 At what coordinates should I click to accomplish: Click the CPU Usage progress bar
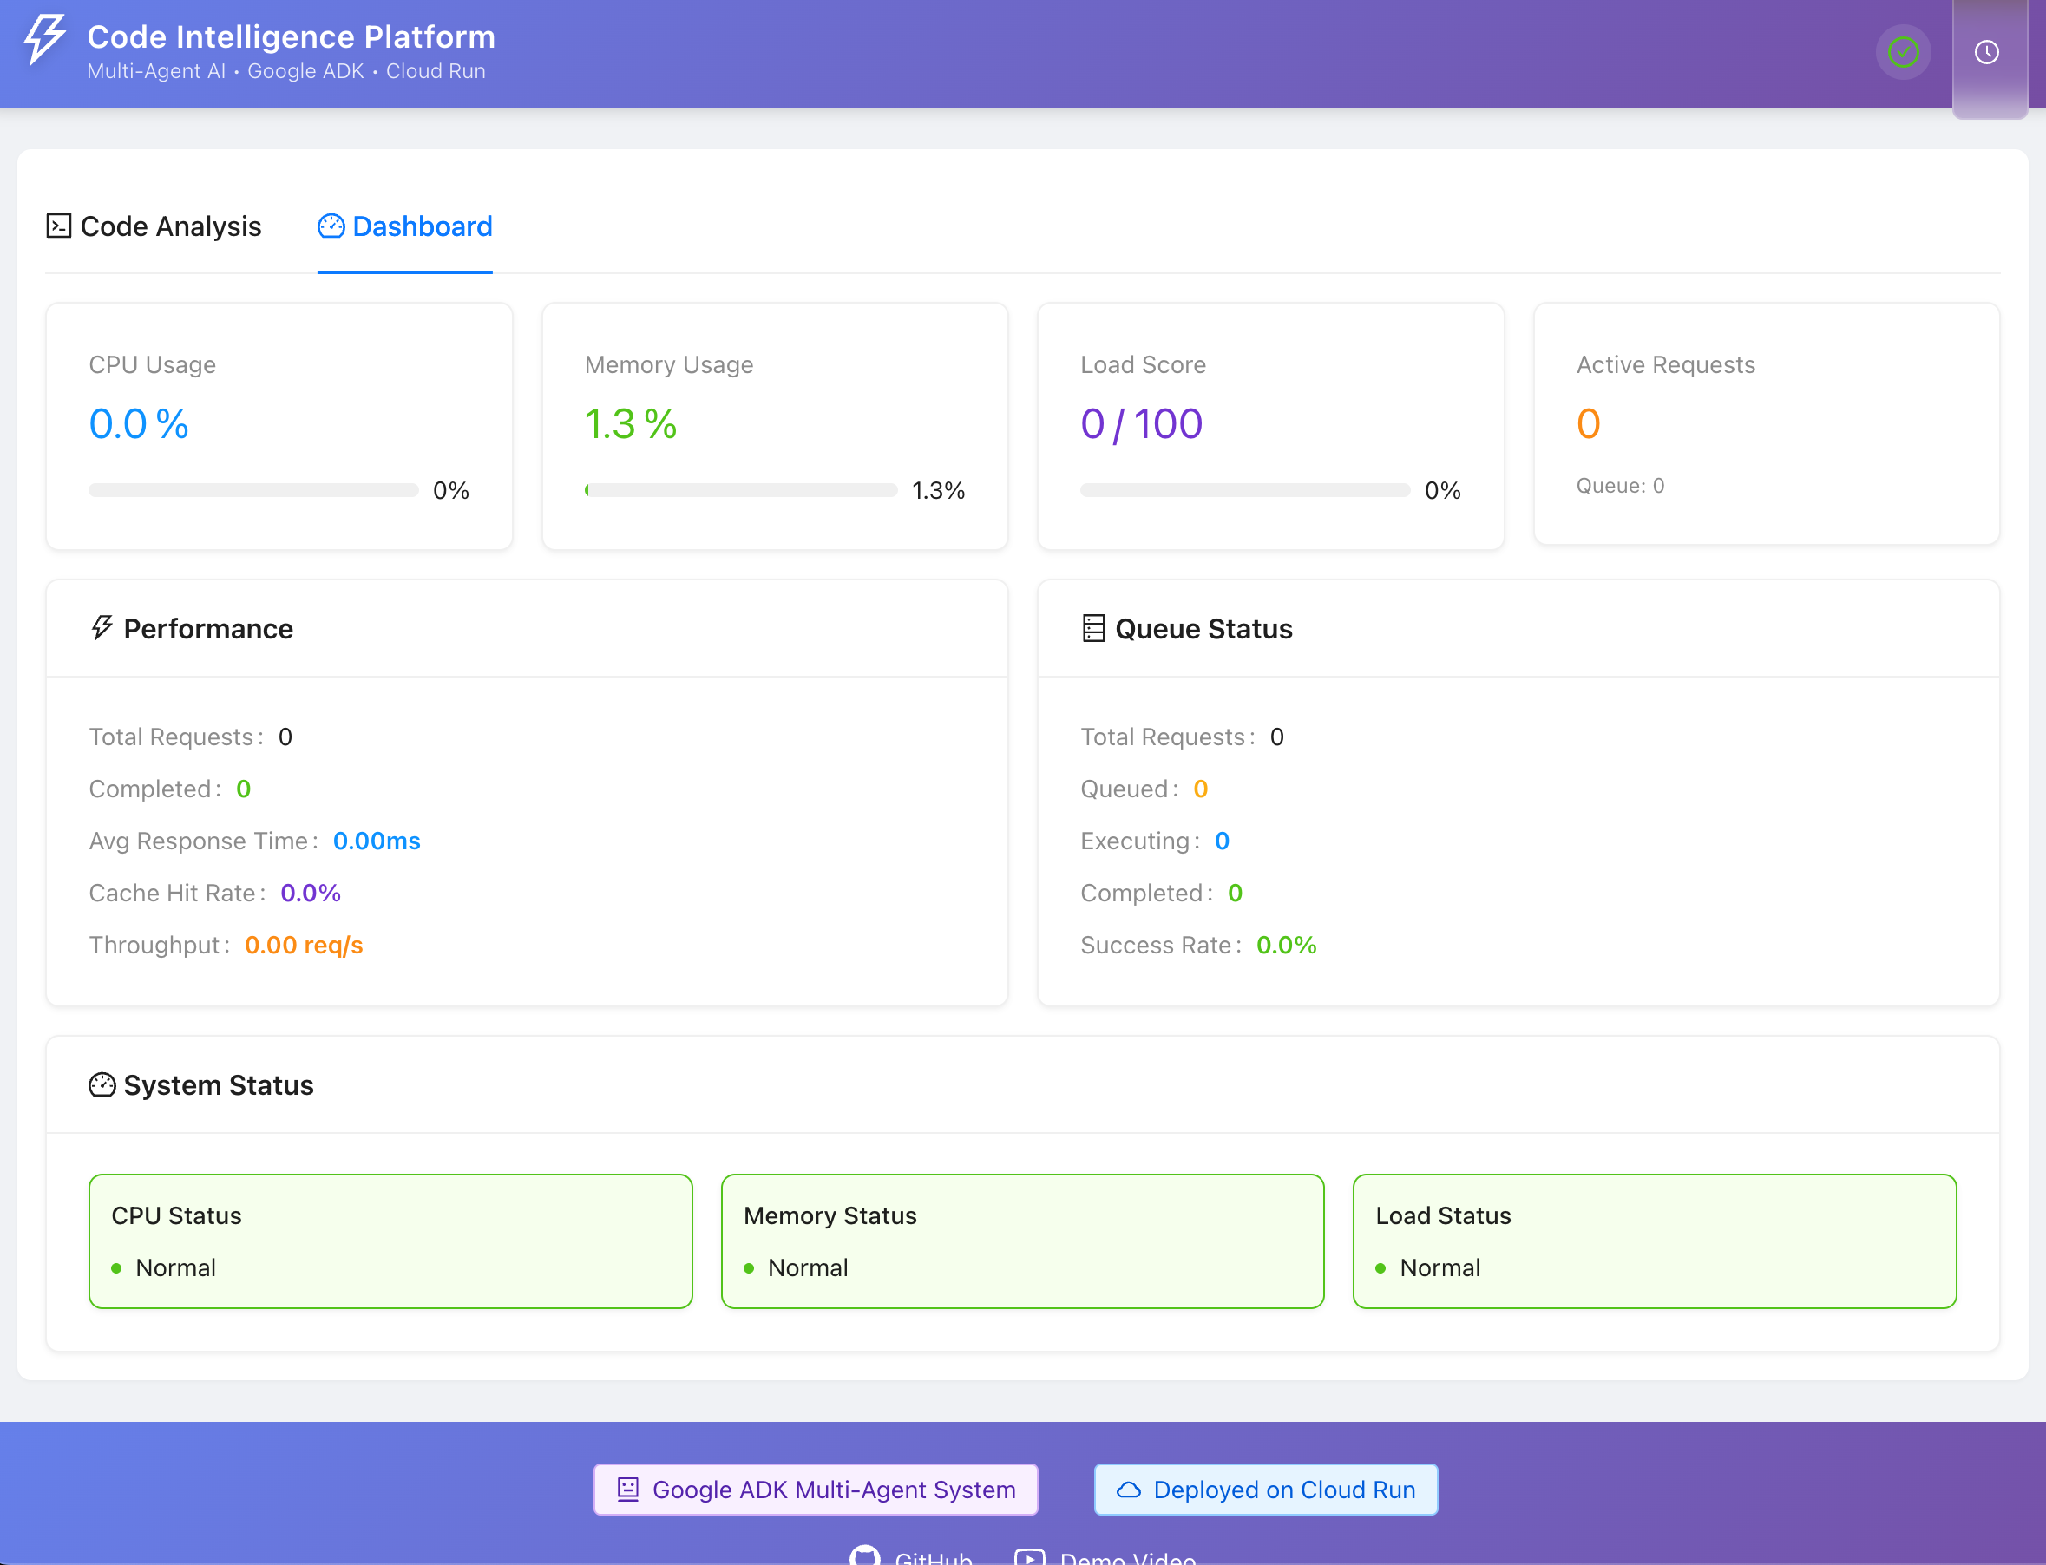pos(253,491)
